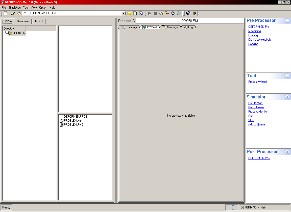Click the Run simulation play icon
291x212 pixels.
pyautogui.click(x=149, y=13)
